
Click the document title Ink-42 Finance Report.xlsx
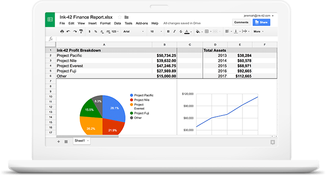point(86,17)
